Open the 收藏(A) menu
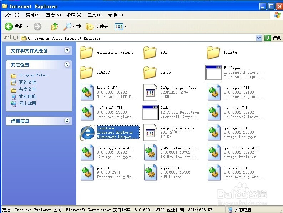Screen dimensions: 283x213 tap(74, 15)
